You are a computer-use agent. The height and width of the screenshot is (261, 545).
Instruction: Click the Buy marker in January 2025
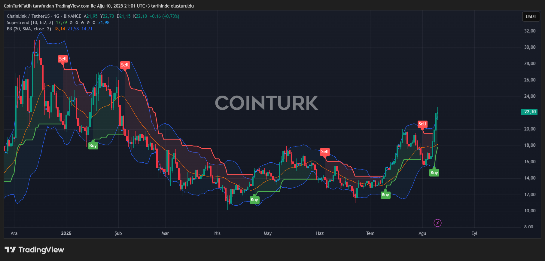click(x=93, y=146)
